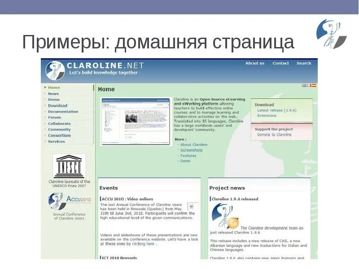The image size is (359, 269).
Task: Click Search in the top header
Action: [x=304, y=63]
